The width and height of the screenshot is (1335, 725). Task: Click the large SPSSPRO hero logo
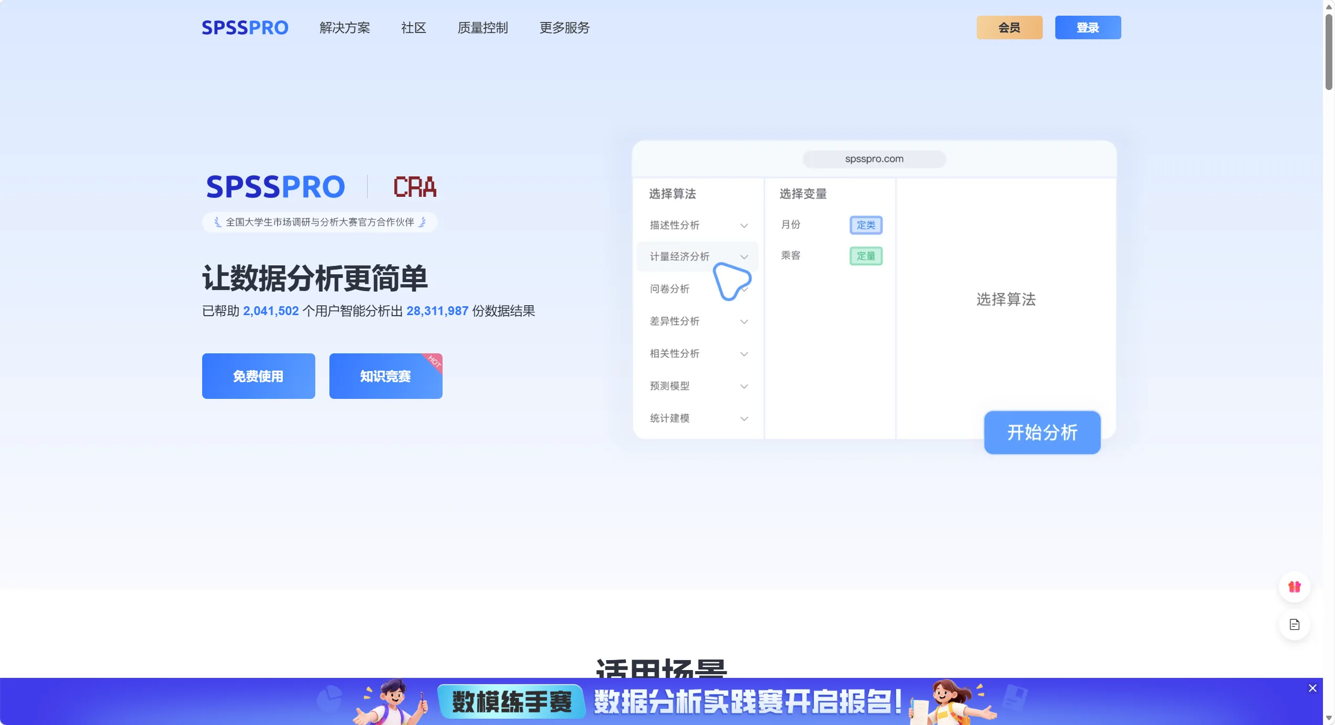tap(276, 187)
